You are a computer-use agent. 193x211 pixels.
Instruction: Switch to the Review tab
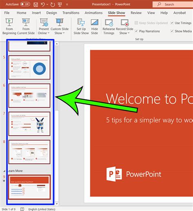(x=136, y=13)
